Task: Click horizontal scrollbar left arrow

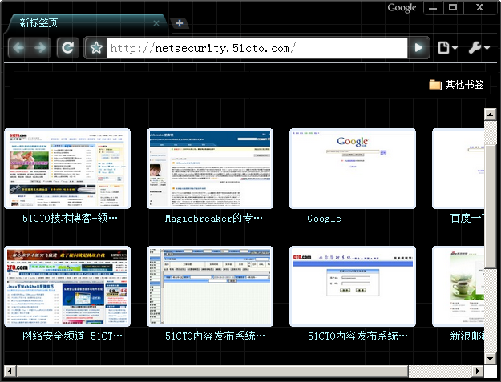Action: 10,371
